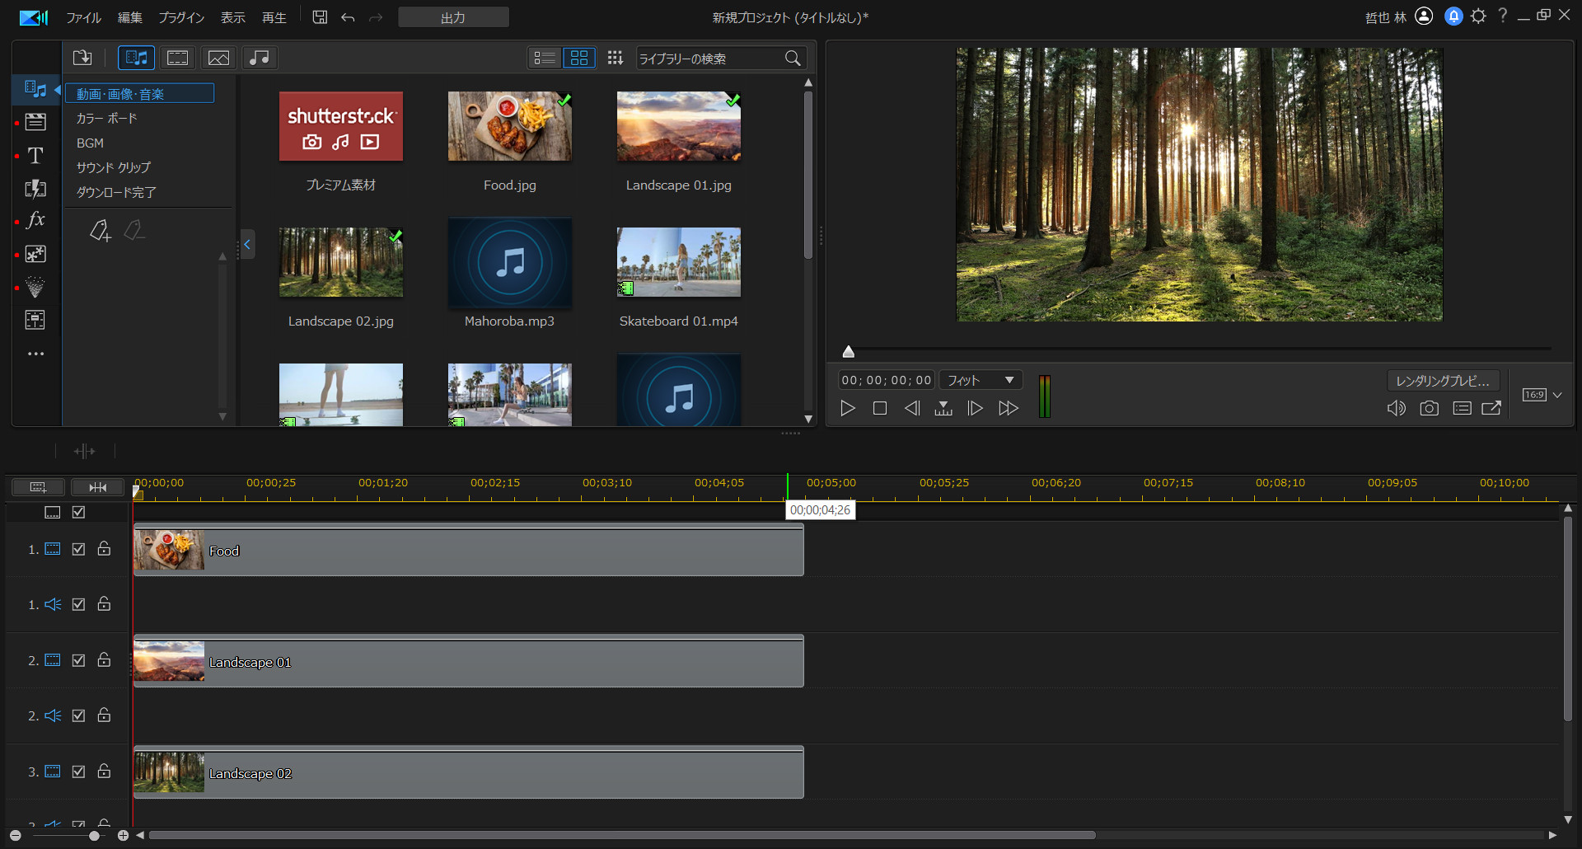Filter library to images only
1582x849 pixels.
[218, 58]
